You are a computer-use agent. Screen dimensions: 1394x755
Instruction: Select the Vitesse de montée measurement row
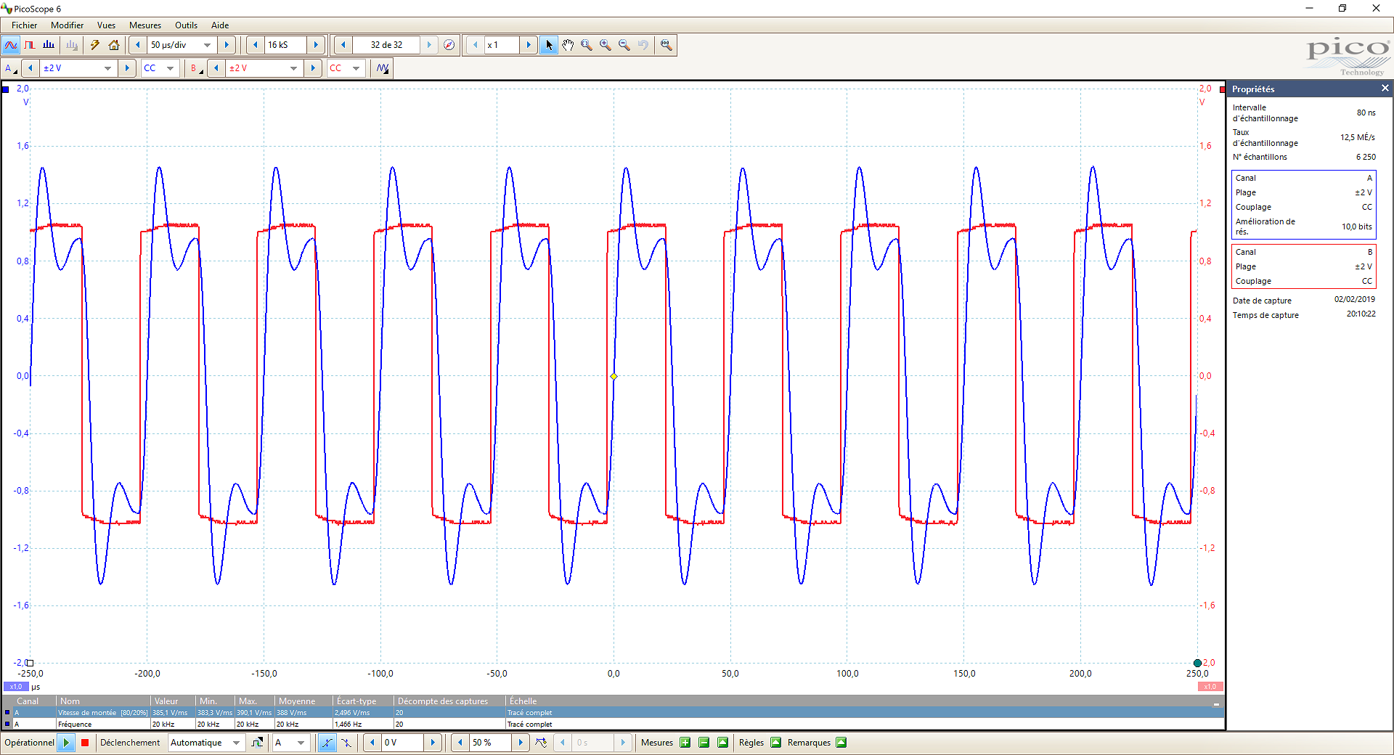coord(613,713)
